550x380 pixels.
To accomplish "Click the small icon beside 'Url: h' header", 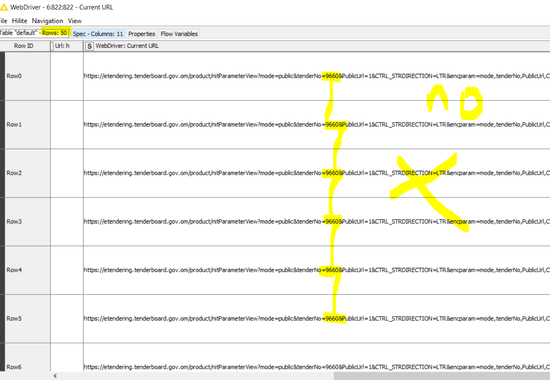I will [x=52, y=46].
